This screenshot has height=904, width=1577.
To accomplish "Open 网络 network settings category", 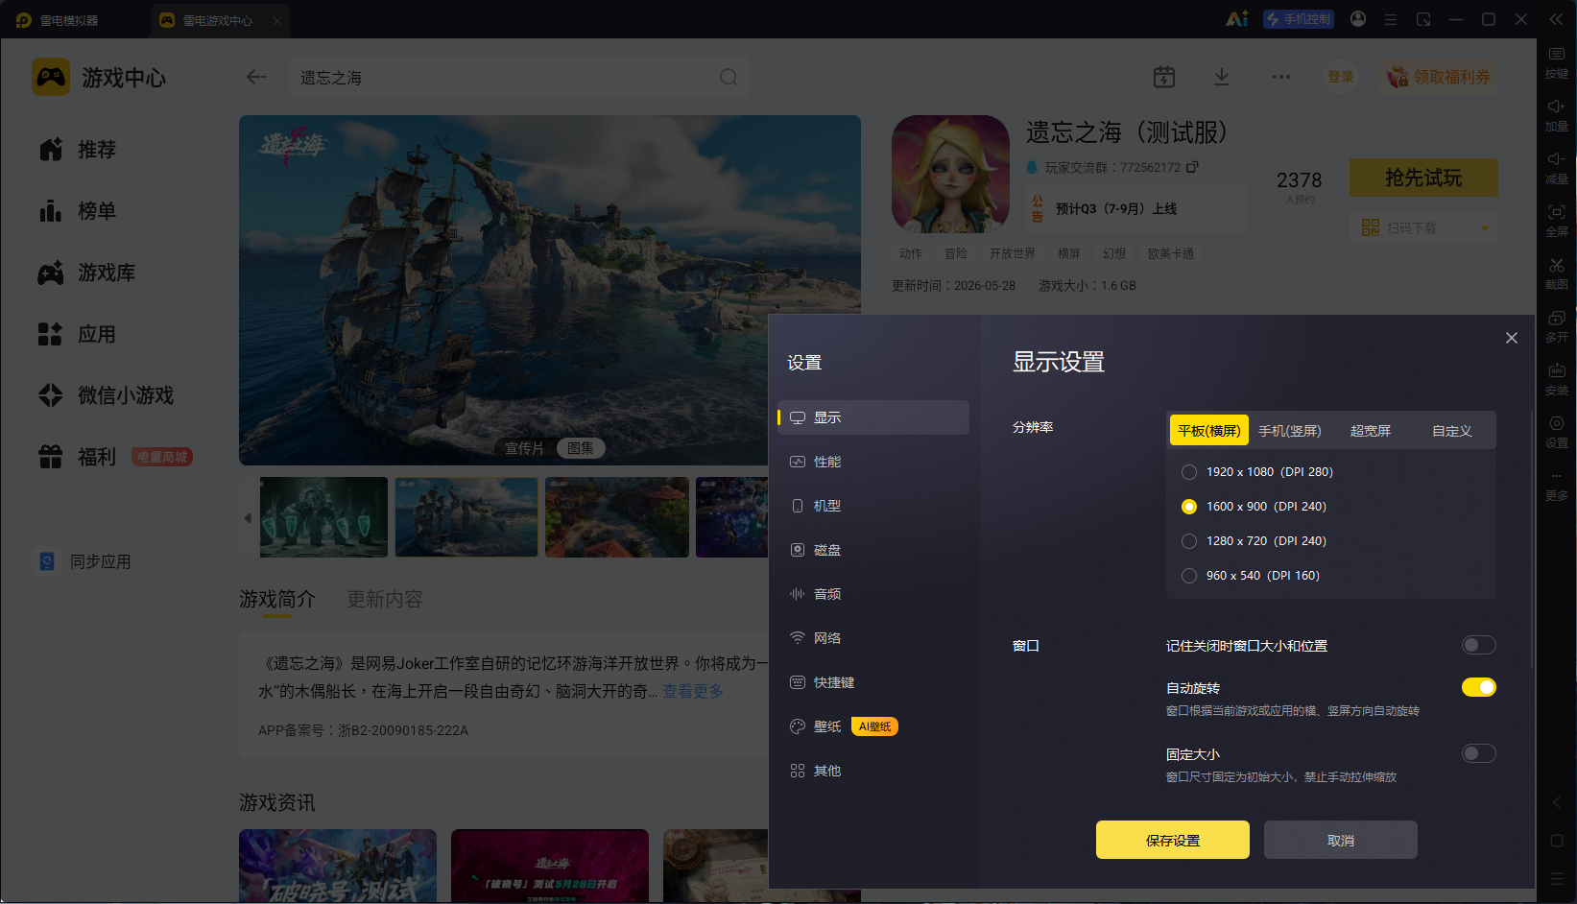I will click(873, 638).
